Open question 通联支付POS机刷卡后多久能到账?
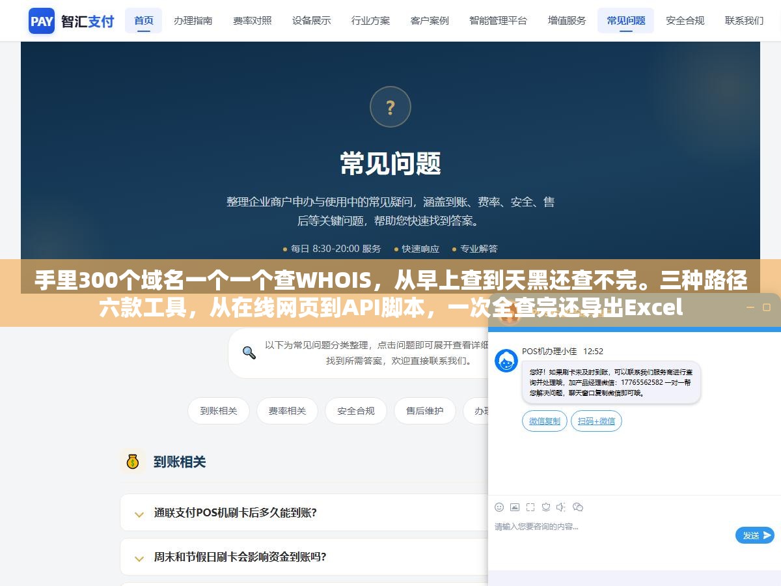The height and width of the screenshot is (586, 781). pyautogui.click(x=236, y=512)
